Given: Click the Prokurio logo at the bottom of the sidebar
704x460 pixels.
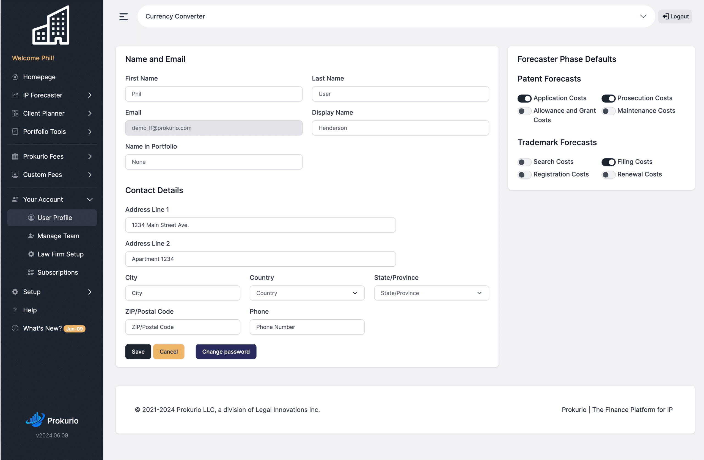Looking at the screenshot, I should click(x=52, y=420).
